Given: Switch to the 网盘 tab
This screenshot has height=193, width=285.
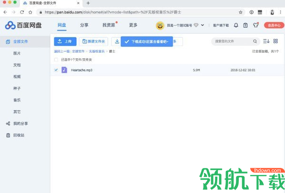Looking at the screenshot, I should (62, 25).
